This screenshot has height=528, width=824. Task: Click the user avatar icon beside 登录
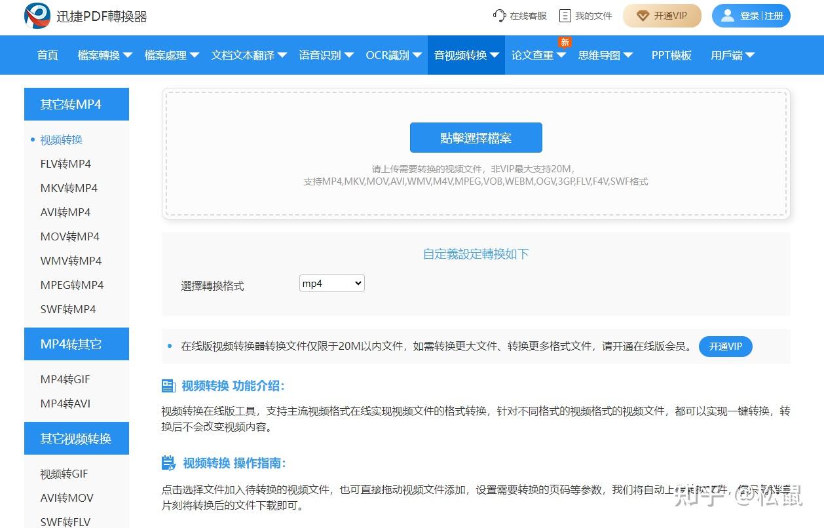728,16
